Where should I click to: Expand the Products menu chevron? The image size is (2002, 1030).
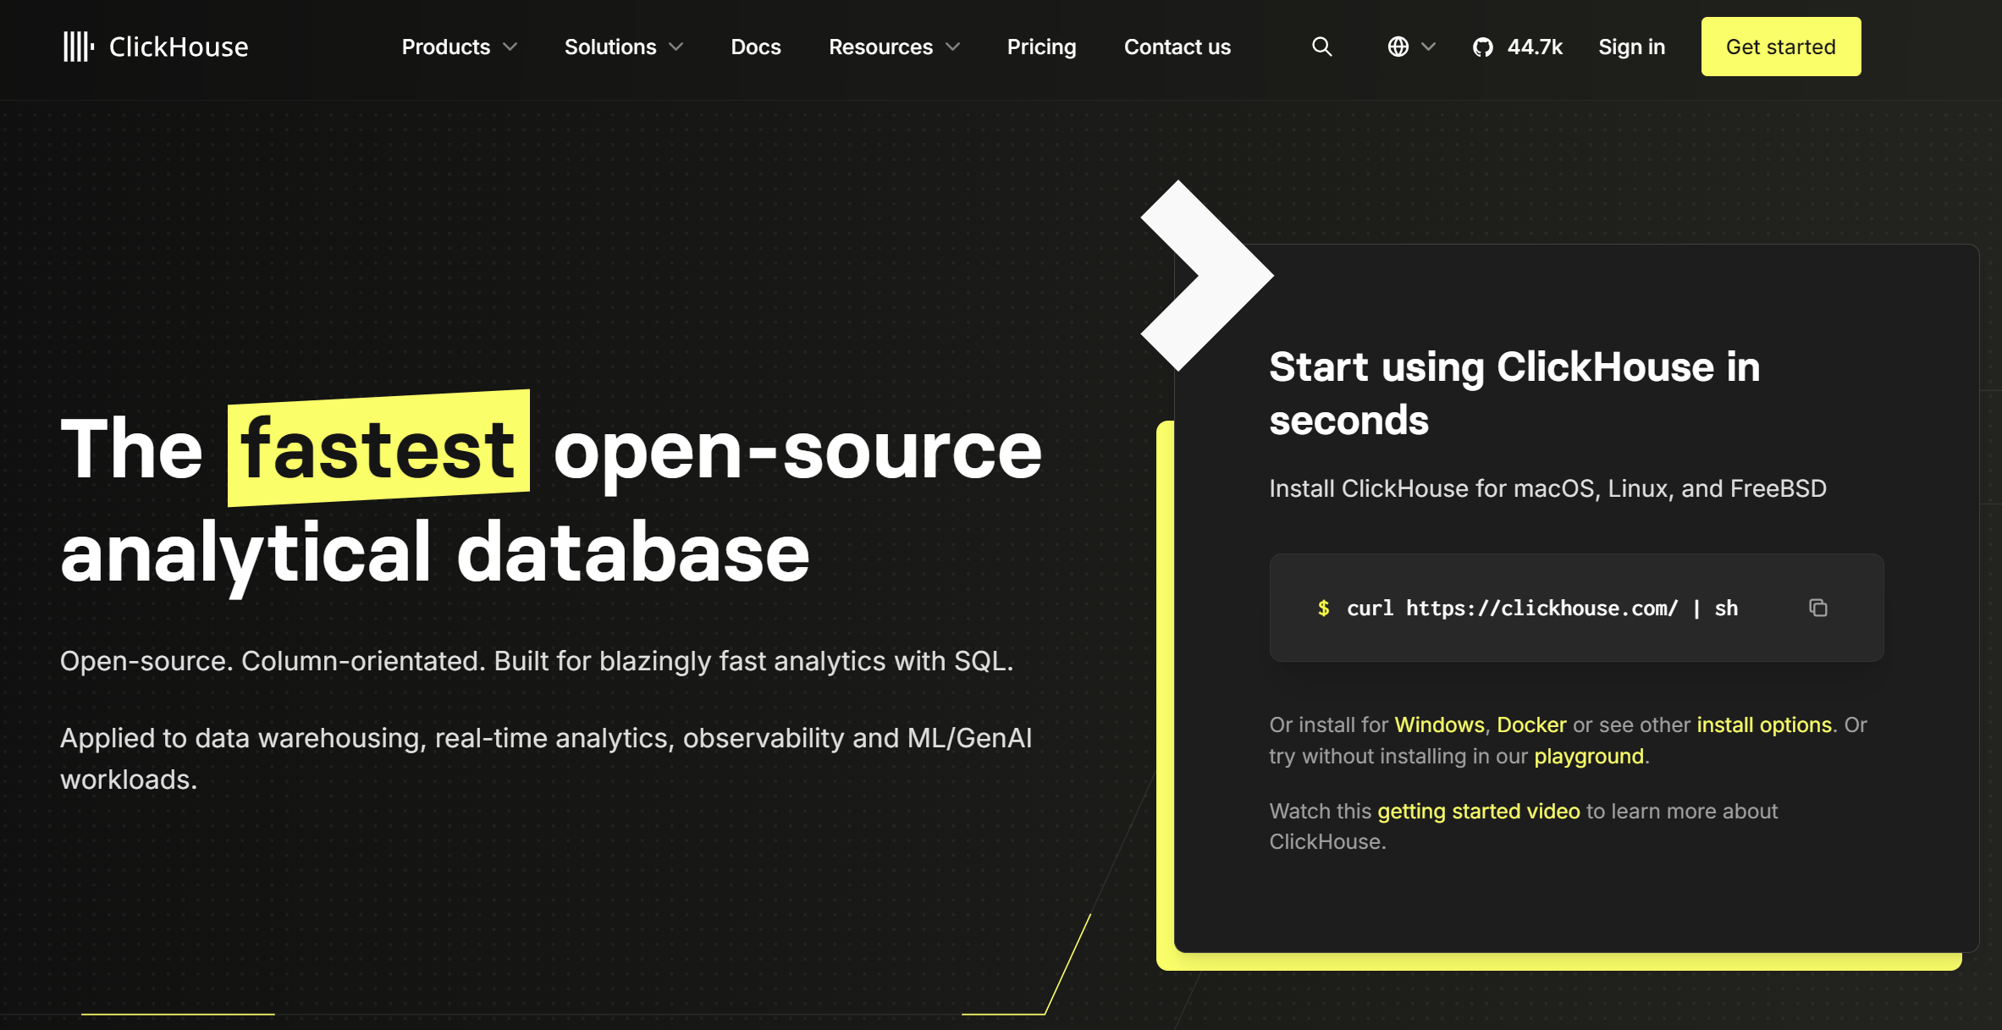coord(510,47)
